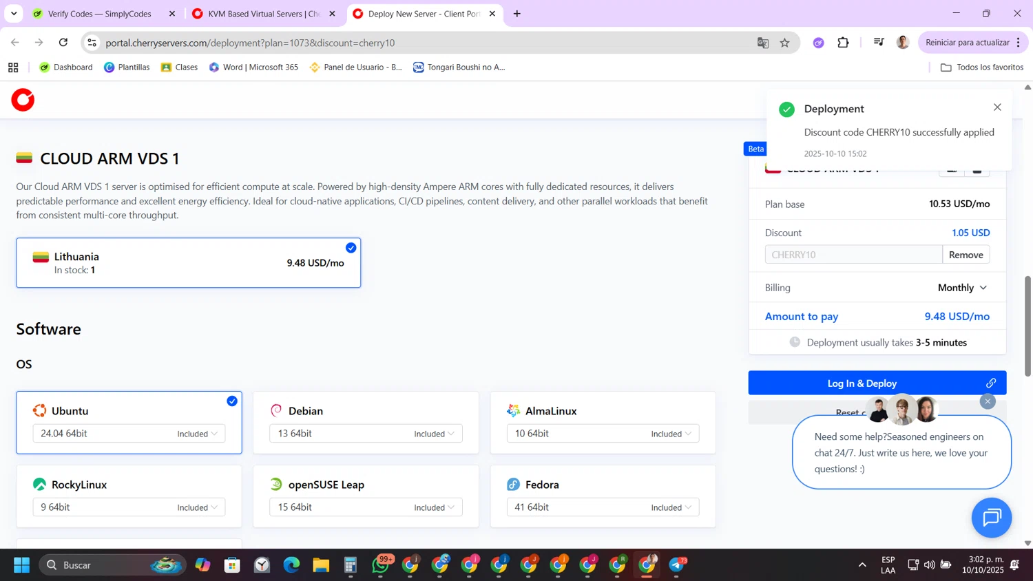Open the Clases bookmark

[x=179, y=67]
